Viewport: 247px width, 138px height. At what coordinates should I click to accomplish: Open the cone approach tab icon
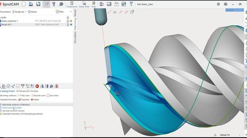tap(51, 86)
